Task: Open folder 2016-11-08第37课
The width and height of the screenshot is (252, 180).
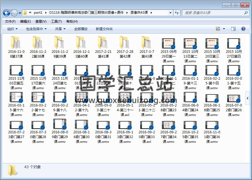Action: [x=16, y=47]
